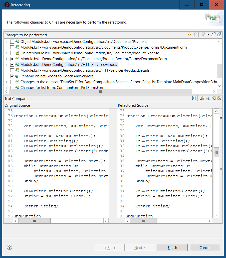Check the ObjectModule.bsl Payment checkbox
Viewport: 226px width, 258px height.
click(x=12, y=42)
